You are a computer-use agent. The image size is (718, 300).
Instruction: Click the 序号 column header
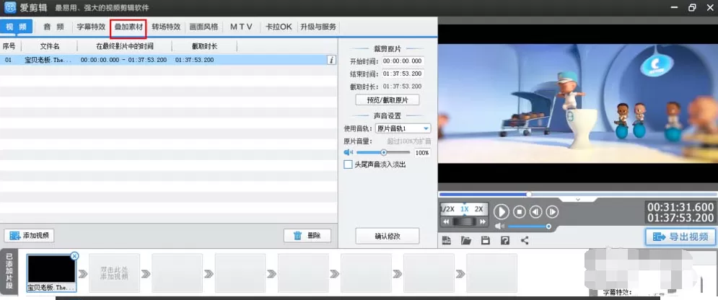tap(9, 46)
